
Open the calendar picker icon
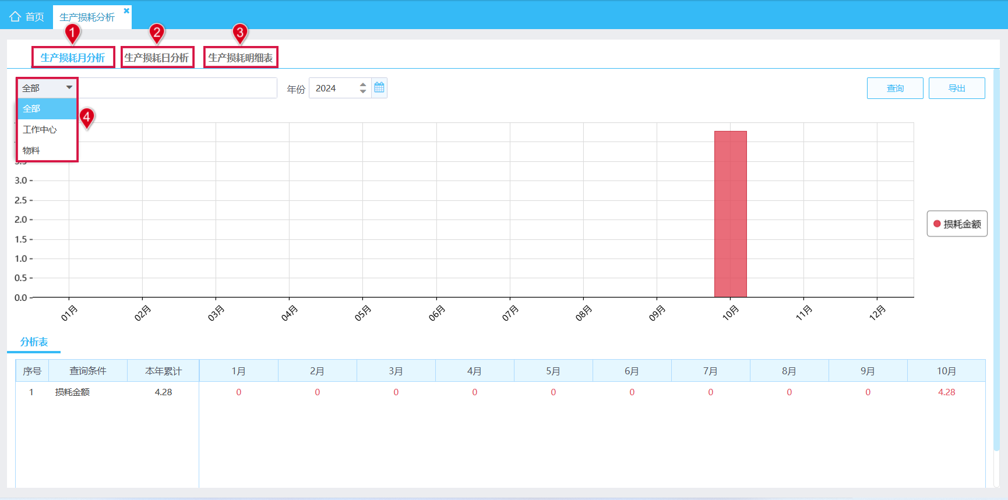tap(379, 88)
